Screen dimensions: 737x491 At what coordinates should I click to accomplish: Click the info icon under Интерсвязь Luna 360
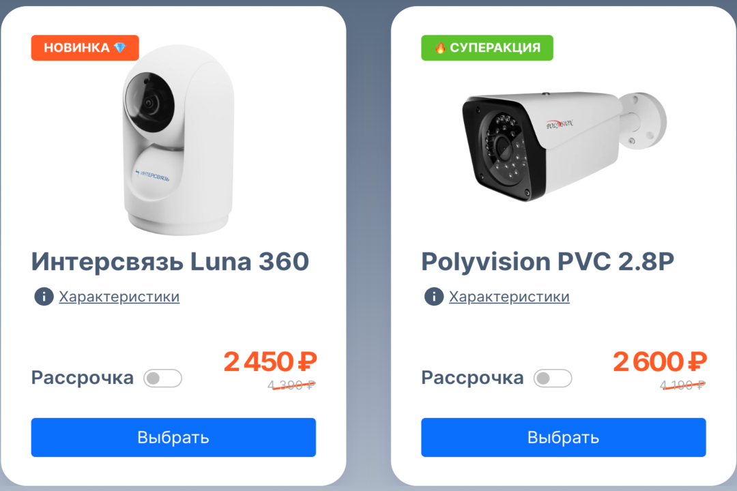[44, 297]
